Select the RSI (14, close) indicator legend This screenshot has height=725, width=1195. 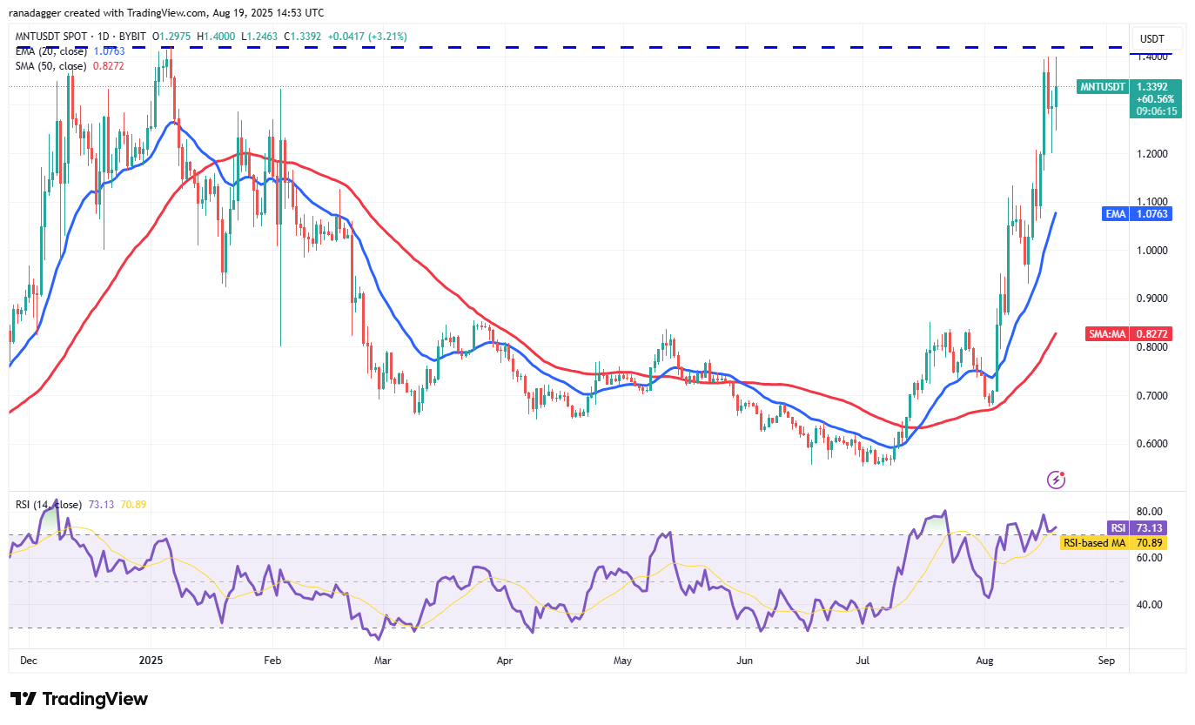click(x=47, y=505)
